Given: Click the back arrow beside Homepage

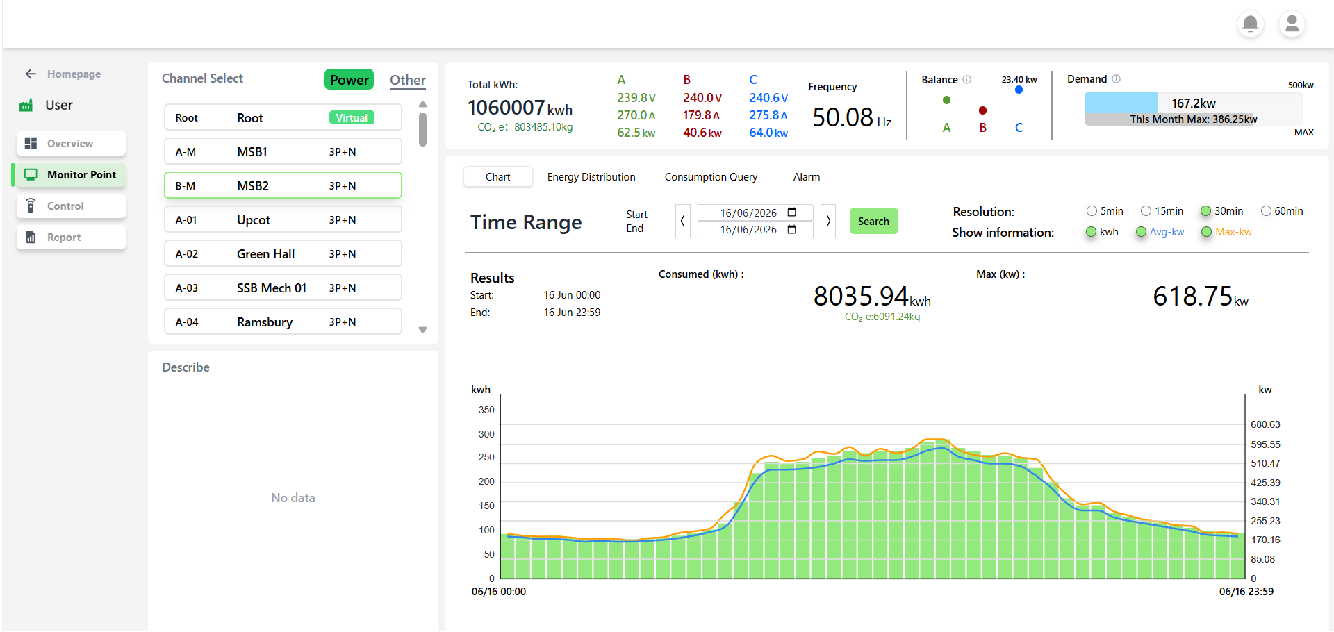Looking at the screenshot, I should pyautogui.click(x=31, y=74).
